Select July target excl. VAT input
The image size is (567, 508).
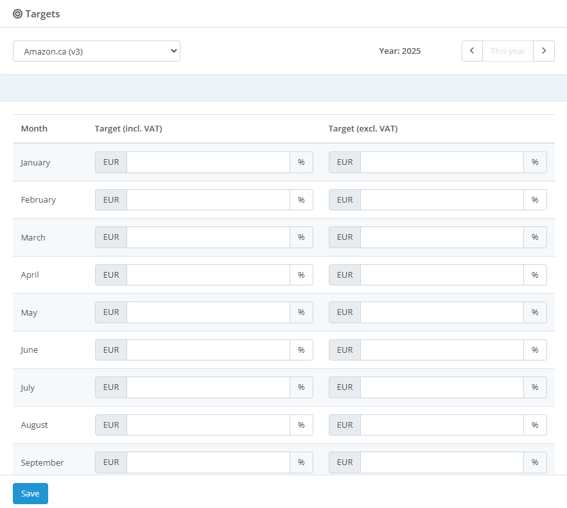pos(442,387)
